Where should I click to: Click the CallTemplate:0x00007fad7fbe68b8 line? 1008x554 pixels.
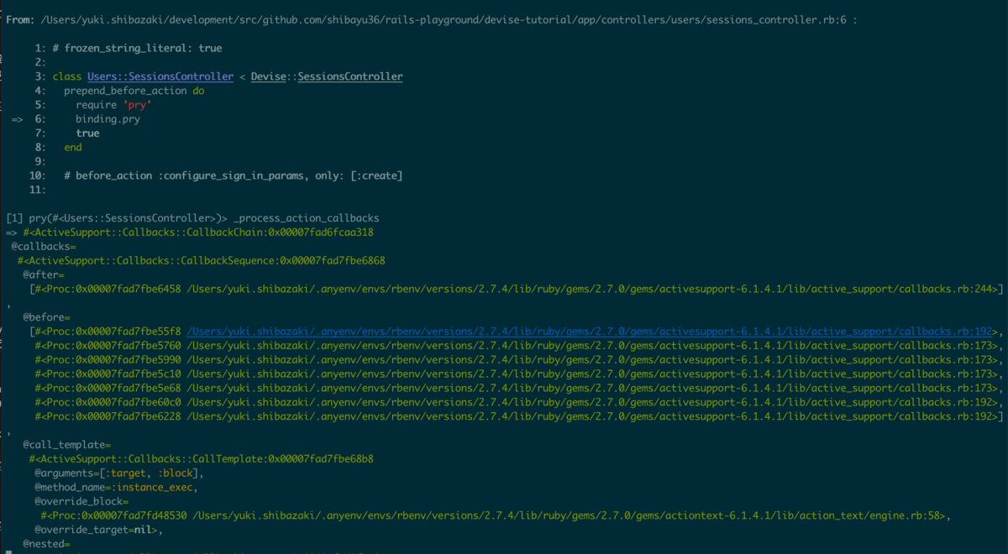(x=202, y=459)
